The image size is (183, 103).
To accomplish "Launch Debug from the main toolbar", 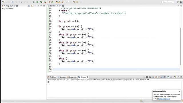I will click(33, 2).
